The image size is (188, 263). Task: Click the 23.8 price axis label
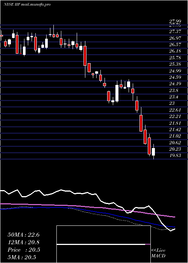(x=174, y=91)
